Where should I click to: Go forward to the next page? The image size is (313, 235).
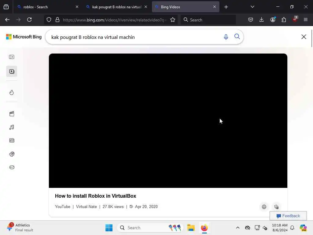pos(18,20)
